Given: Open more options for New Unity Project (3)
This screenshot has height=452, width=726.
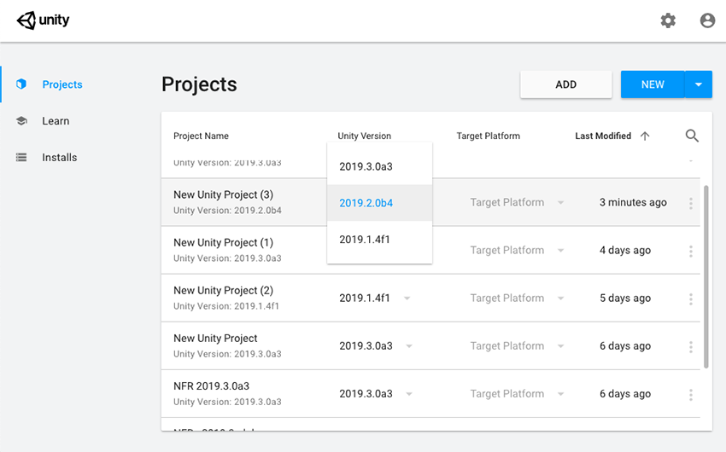Looking at the screenshot, I should click(691, 203).
